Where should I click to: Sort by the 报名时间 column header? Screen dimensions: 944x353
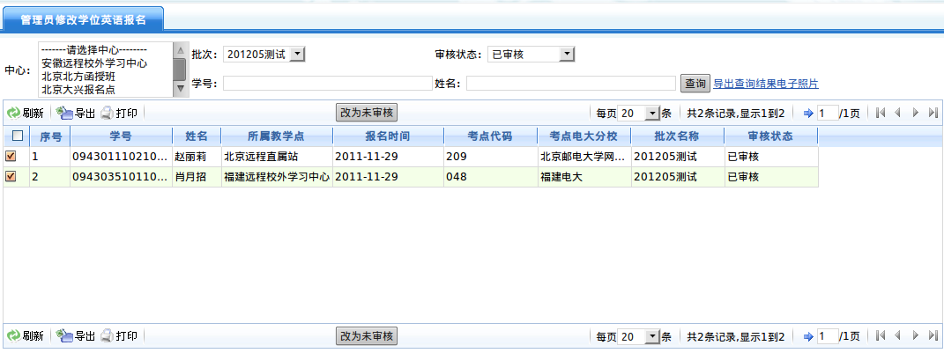tap(387, 136)
